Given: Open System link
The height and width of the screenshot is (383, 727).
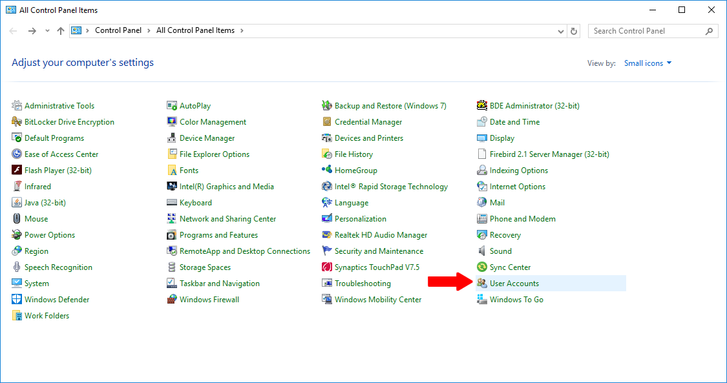Looking at the screenshot, I should click(x=37, y=284).
